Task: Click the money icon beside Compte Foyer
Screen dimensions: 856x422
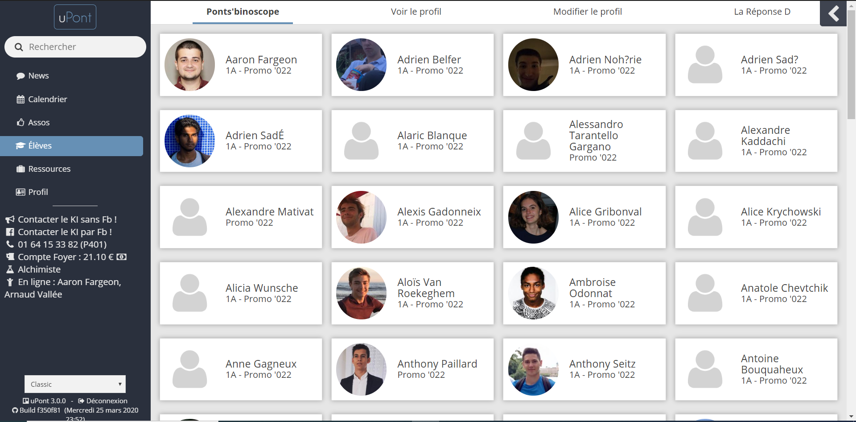Action: 122,257
